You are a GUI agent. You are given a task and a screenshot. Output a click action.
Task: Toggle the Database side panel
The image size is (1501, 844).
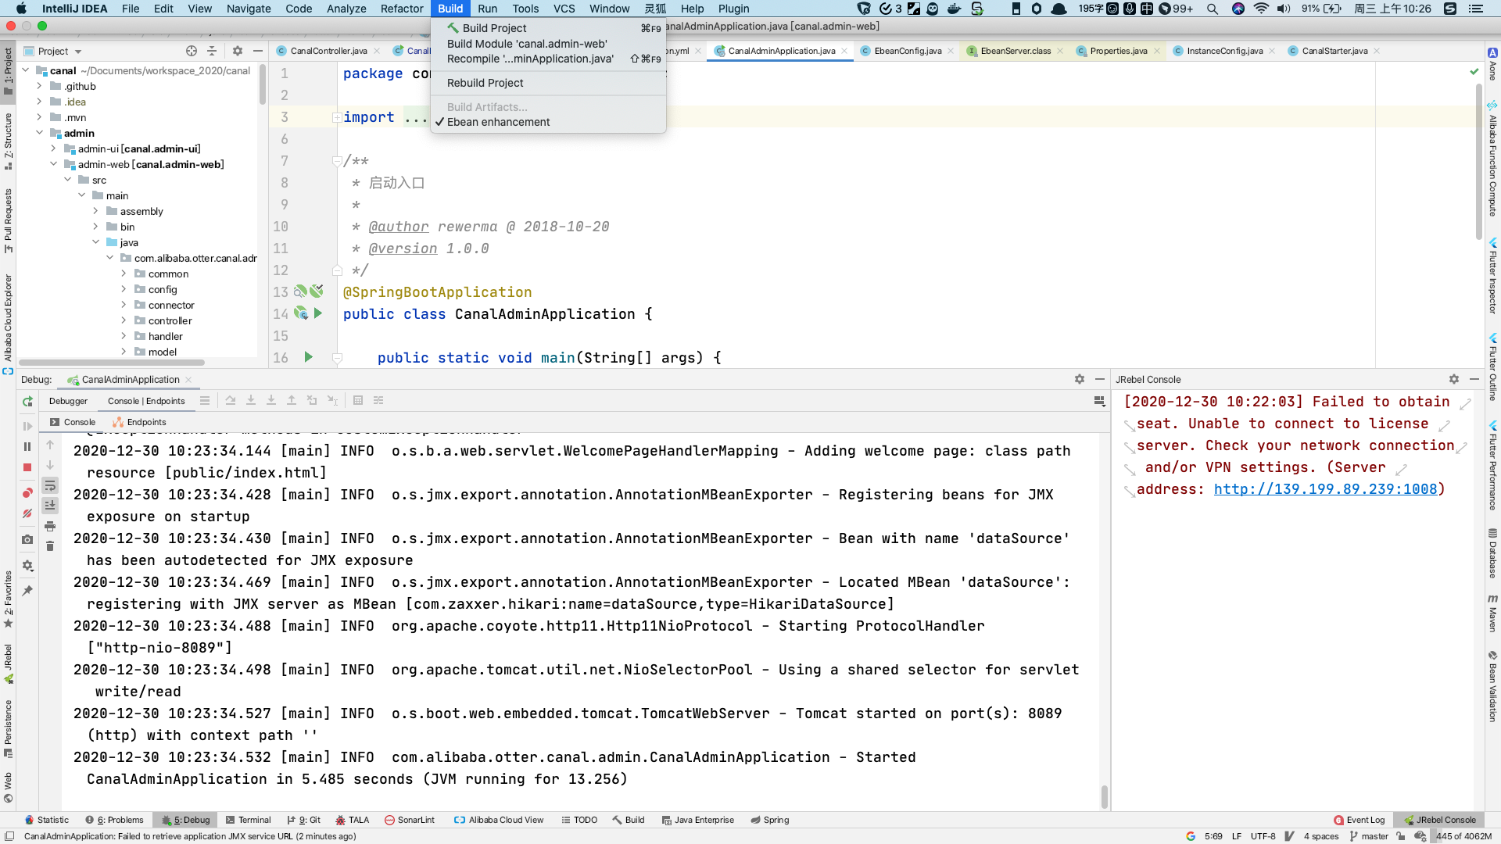pos(1492,553)
